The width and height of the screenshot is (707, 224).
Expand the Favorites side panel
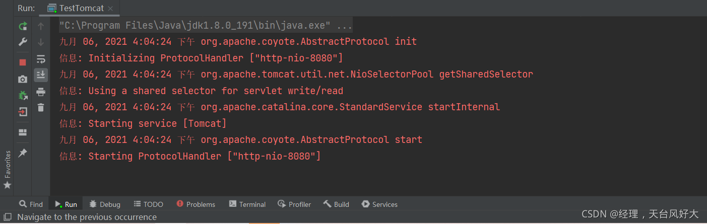pos(7,170)
